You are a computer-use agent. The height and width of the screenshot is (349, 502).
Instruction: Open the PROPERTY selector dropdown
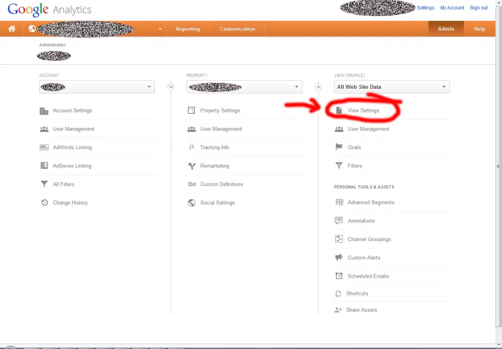(244, 87)
